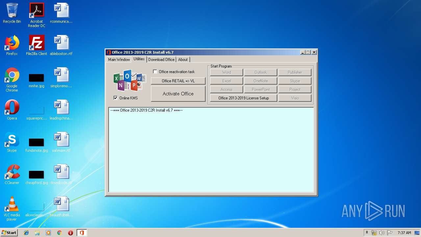Click the 7:37 AM clock
The image size is (421, 237).
click(x=404, y=233)
